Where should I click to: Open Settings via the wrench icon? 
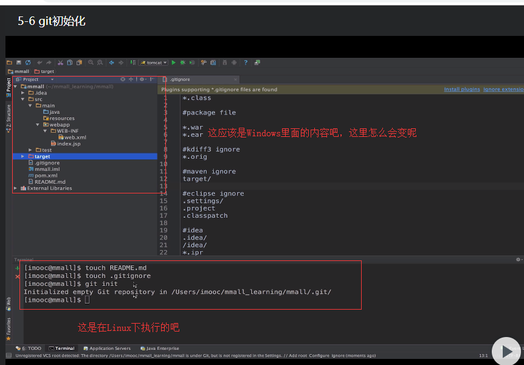click(x=204, y=63)
